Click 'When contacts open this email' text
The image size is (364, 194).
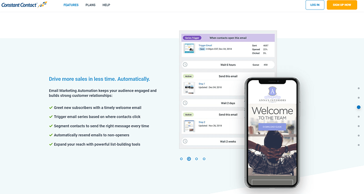point(228,38)
